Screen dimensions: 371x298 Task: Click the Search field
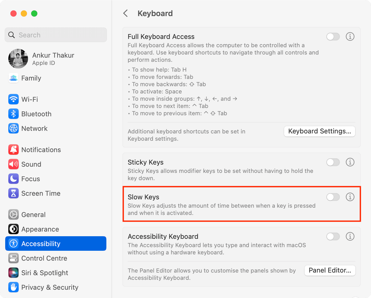56,35
